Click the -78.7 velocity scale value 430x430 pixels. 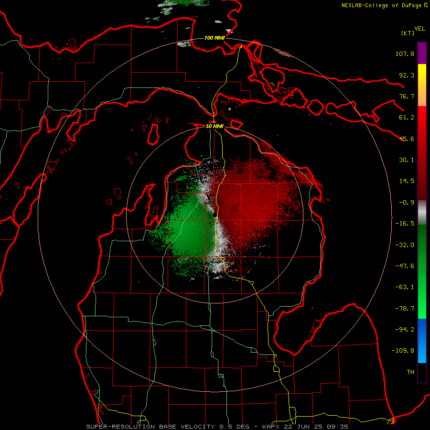[405, 309]
